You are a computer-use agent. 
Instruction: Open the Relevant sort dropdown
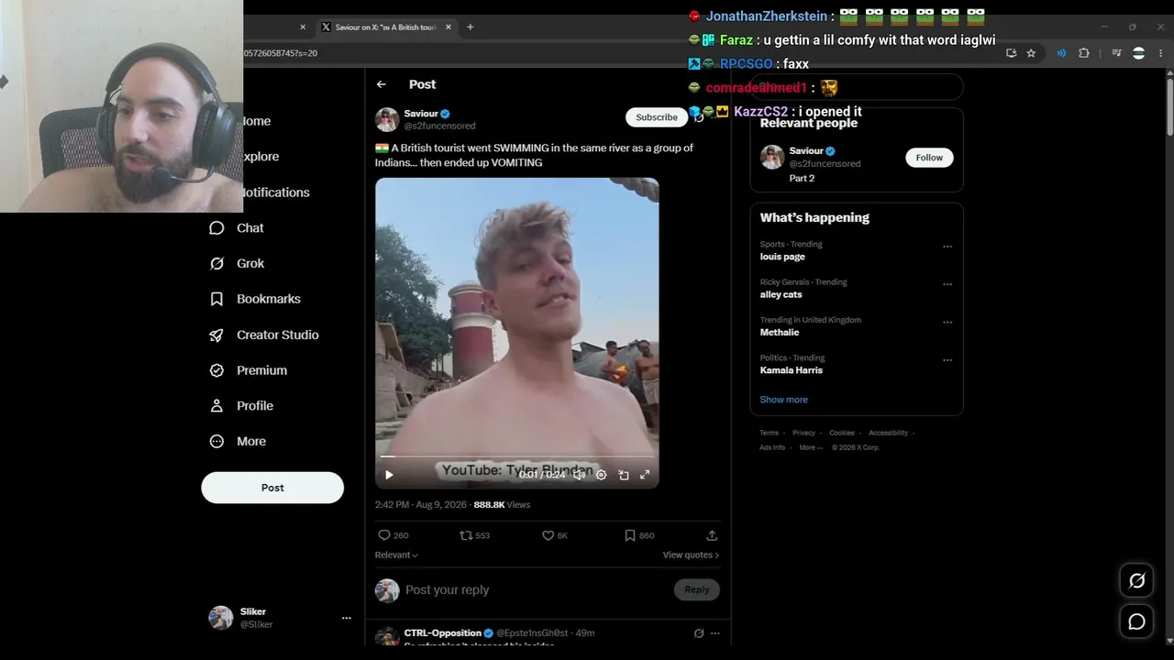(396, 555)
